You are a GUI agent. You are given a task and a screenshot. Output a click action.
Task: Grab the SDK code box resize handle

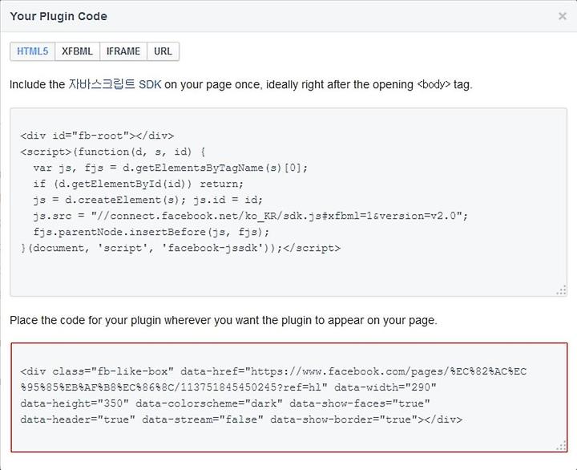(561, 290)
